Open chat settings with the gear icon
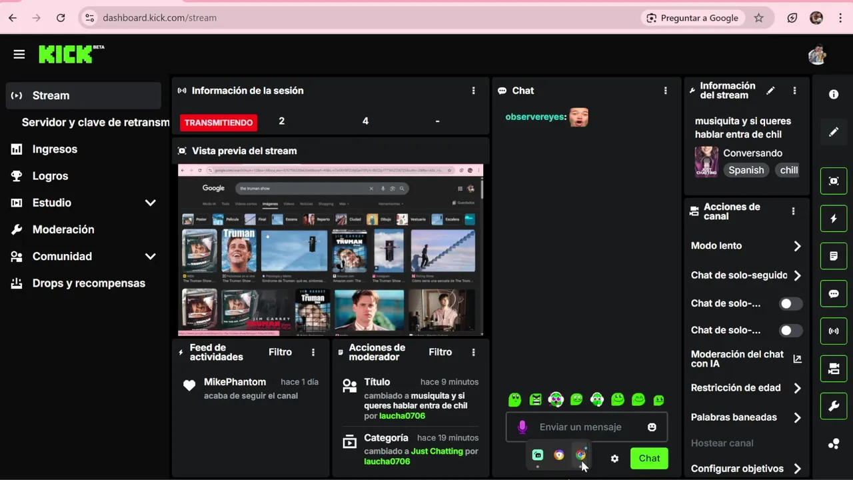This screenshot has width=853, height=480. 614,459
